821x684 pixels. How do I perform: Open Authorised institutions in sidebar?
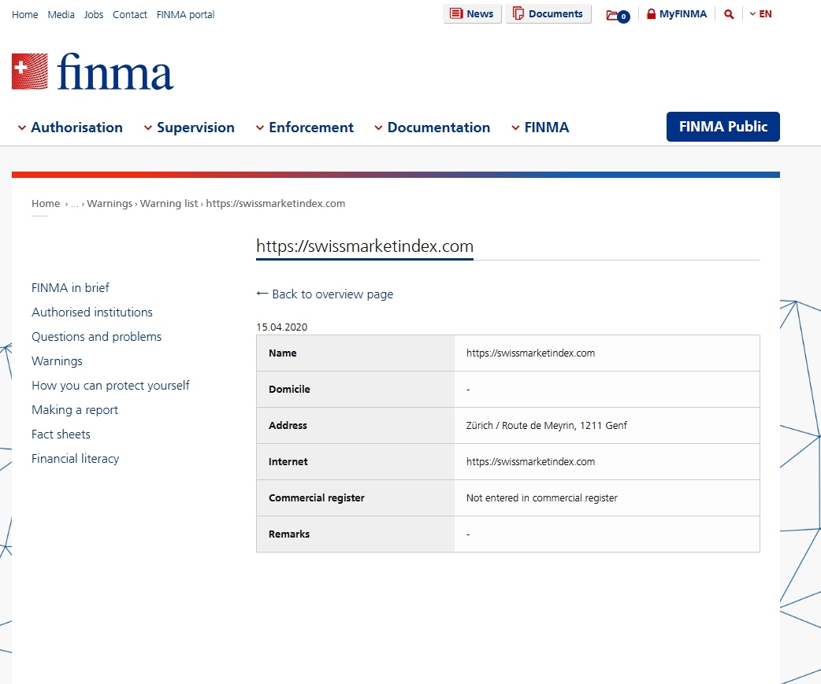pyautogui.click(x=92, y=312)
